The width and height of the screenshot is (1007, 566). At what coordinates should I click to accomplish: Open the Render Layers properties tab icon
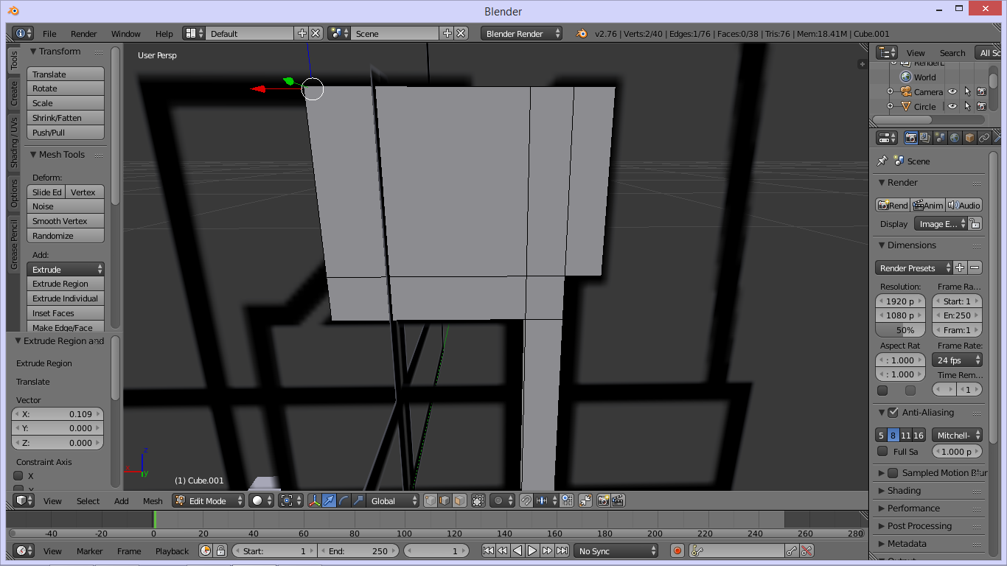[x=925, y=138]
